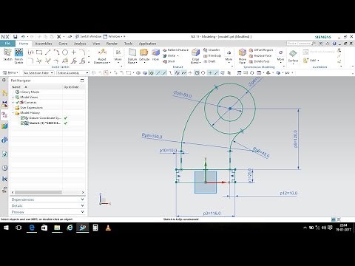Sort by the Name column header

pyautogui.click(x=36, y=87)
